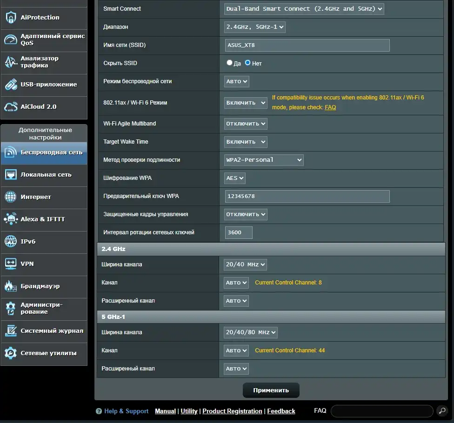
Task: Select the Да radio for Скрыть SSID
Action: 229,63
